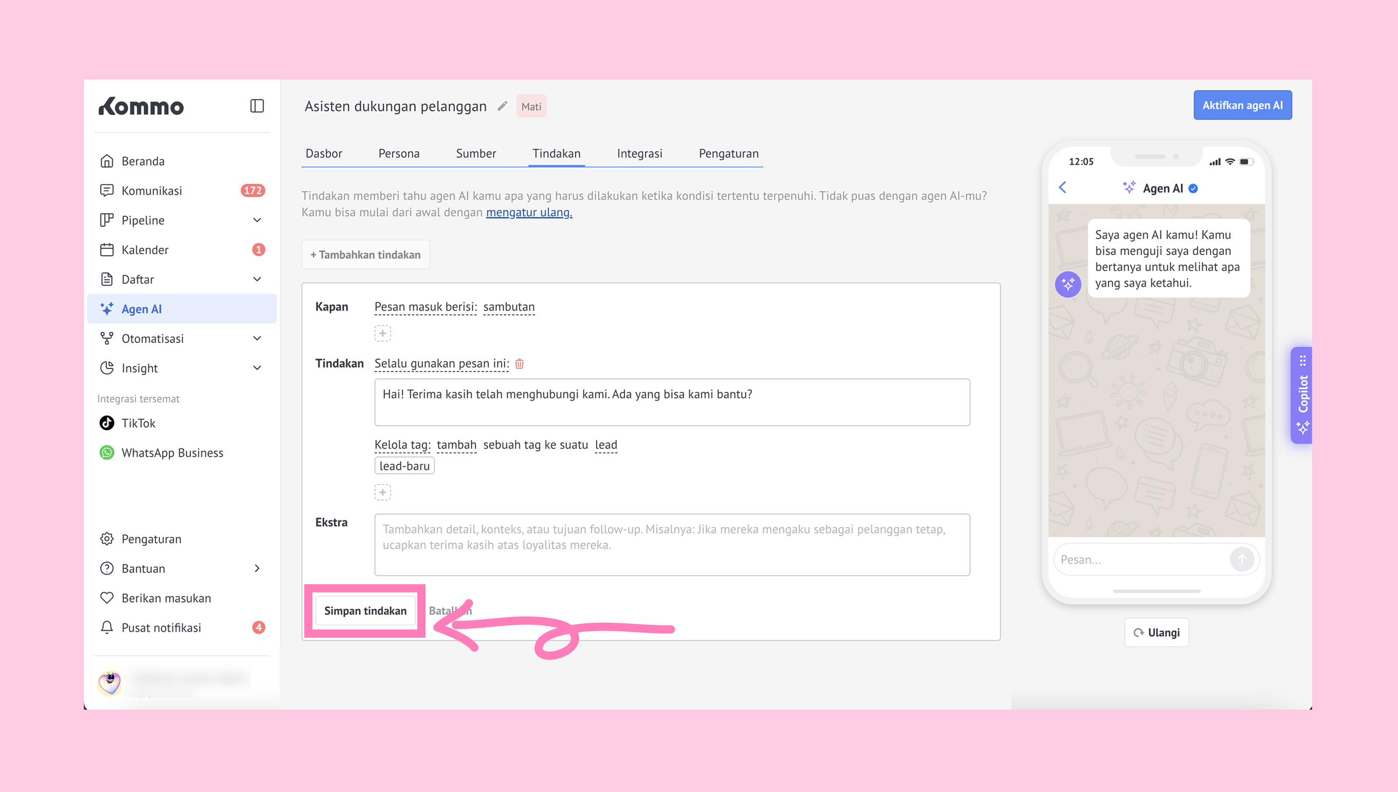Collapse the sidebar with panel icon
Screen dimensions: 1398x792
pos(256,106)
